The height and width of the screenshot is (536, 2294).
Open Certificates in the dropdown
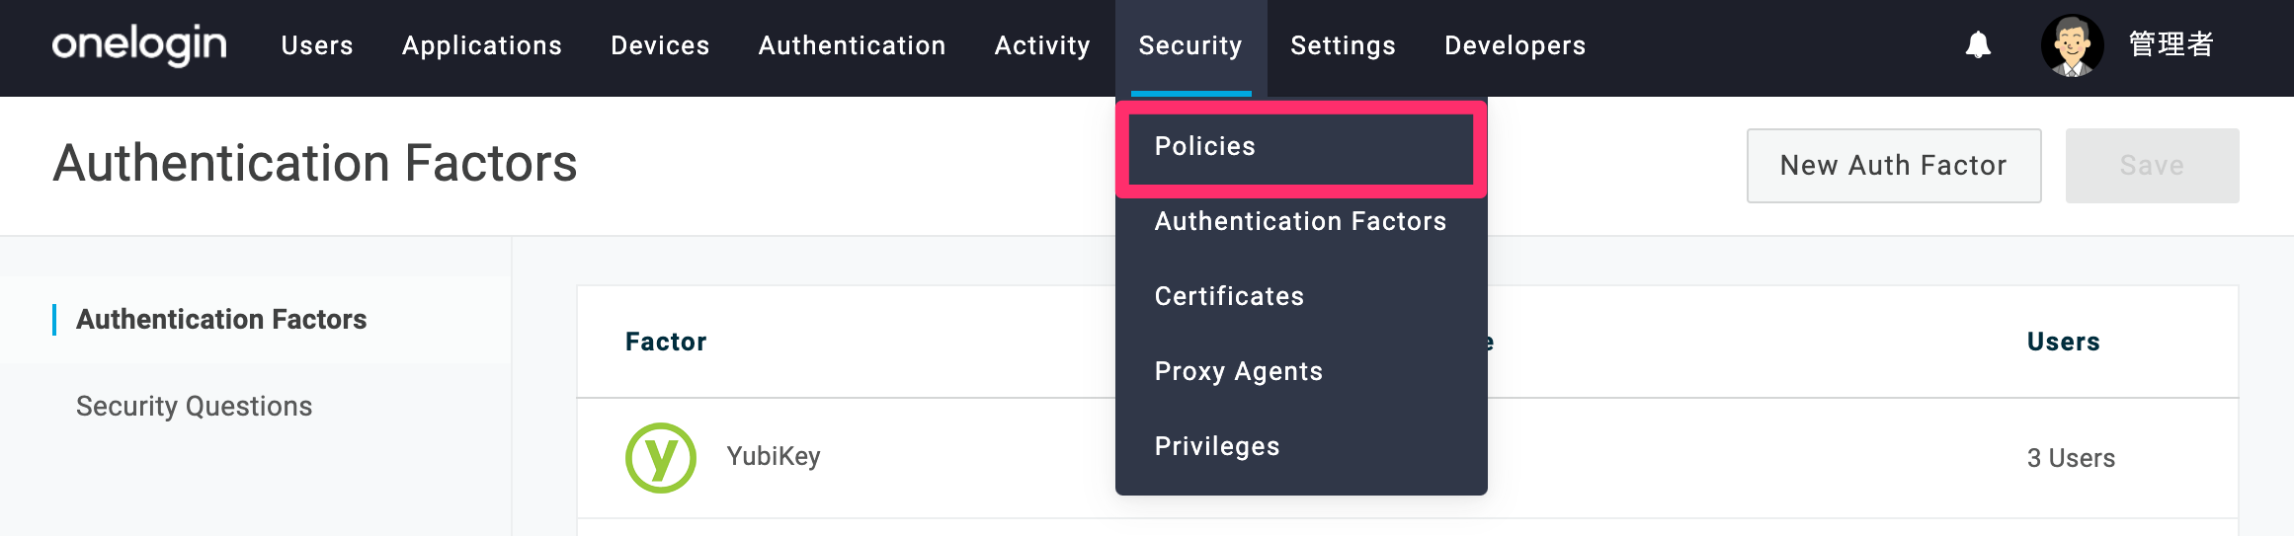[1229, 296]
